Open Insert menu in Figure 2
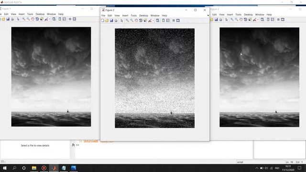The height and width of the screenshot is (172, 306). pyautogui.click(x=125, y=16)
